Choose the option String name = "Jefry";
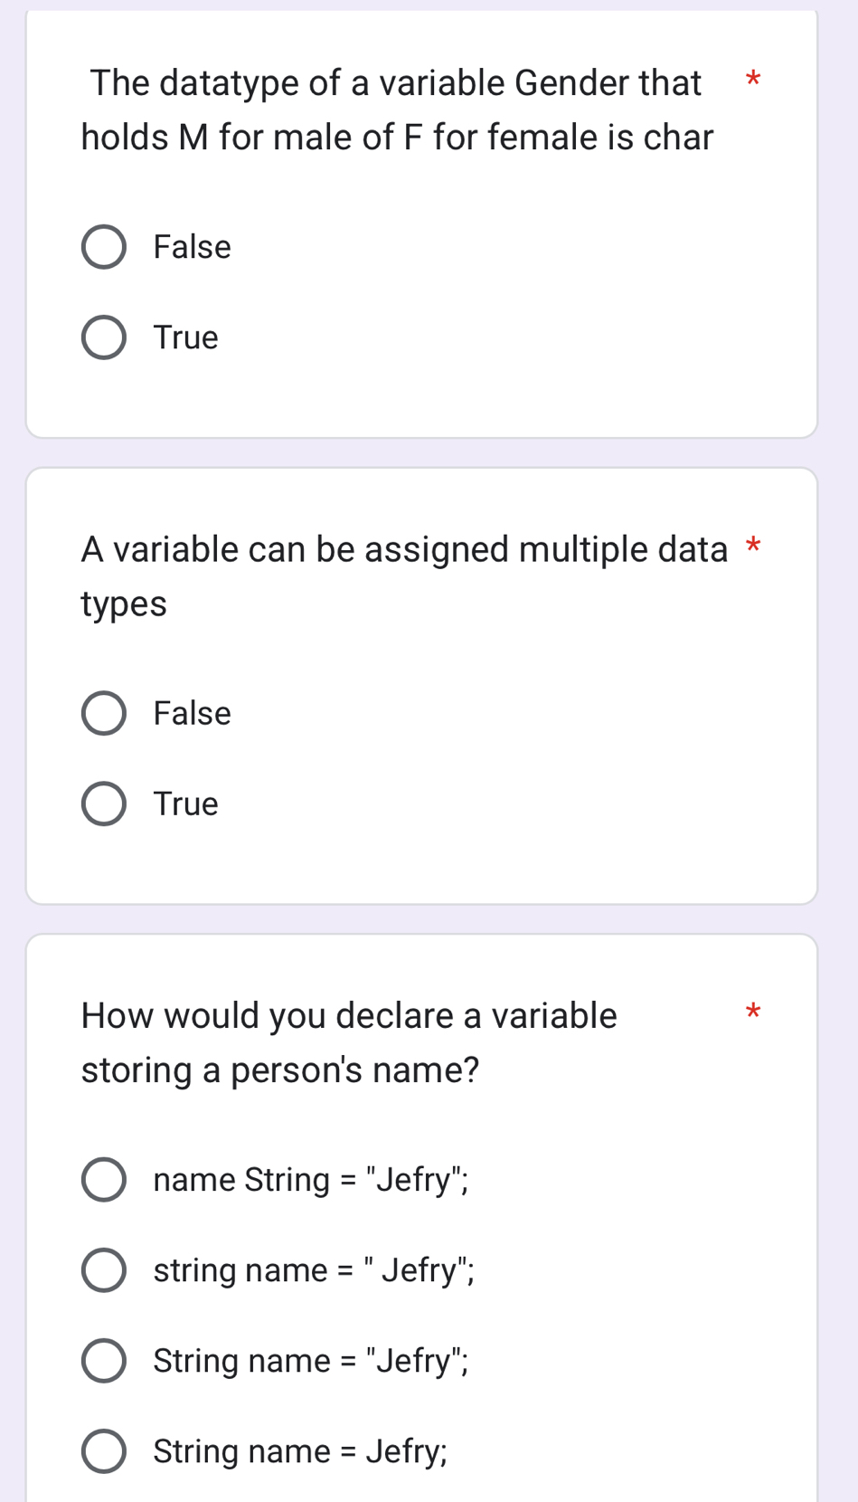The width and height of the screenshot is (858, 1502). (x=103, y=1360)
